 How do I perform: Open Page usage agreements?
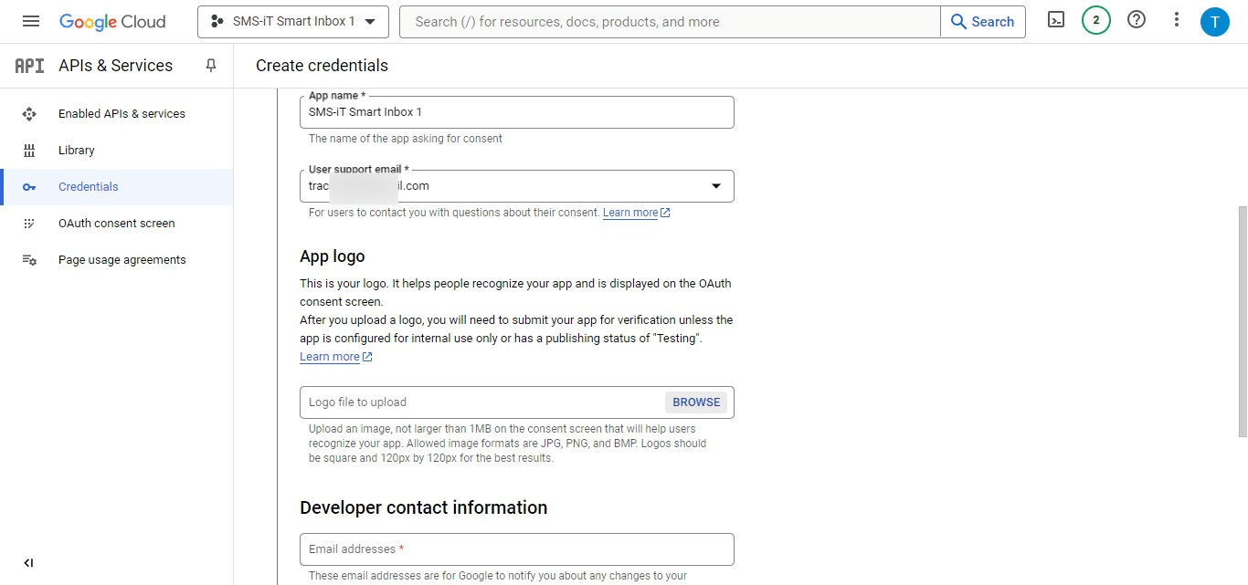122,260
